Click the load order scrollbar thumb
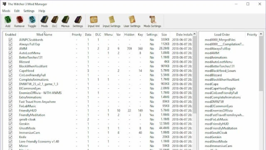The height and width of the screenshot is (150, 266). 261,64
